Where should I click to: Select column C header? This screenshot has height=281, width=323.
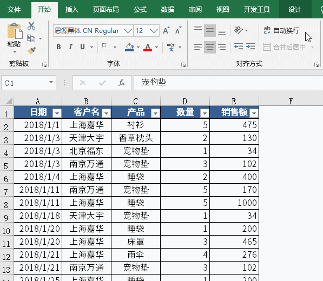(x=136, y=101)
